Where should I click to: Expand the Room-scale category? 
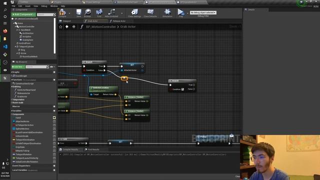11,102
